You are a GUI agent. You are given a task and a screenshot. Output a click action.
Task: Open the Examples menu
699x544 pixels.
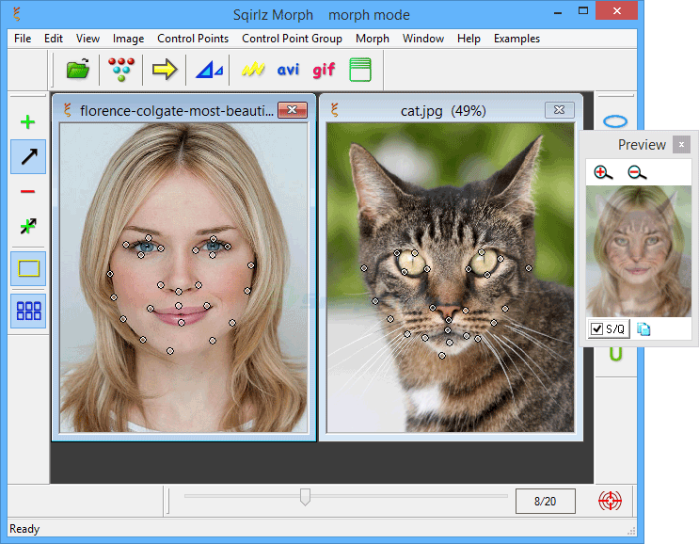(x=516, y=39)
